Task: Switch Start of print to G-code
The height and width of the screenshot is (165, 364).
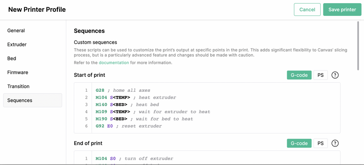Action: (x=299, y=75)
